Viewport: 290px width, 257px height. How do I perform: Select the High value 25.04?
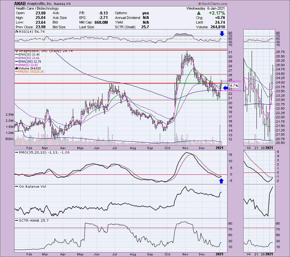click(41, 18)
